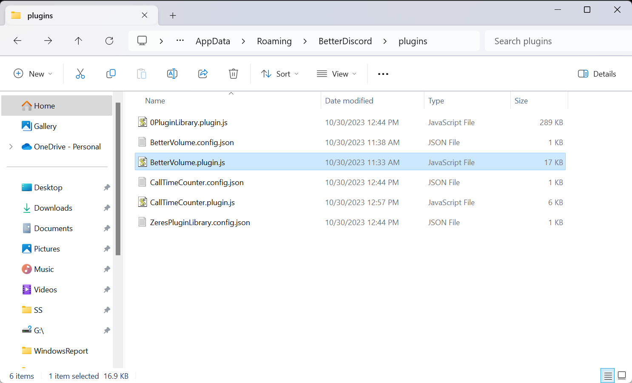Add a new tab next to plugins
The width and height of the screenshot is (632, 383).
173,16
